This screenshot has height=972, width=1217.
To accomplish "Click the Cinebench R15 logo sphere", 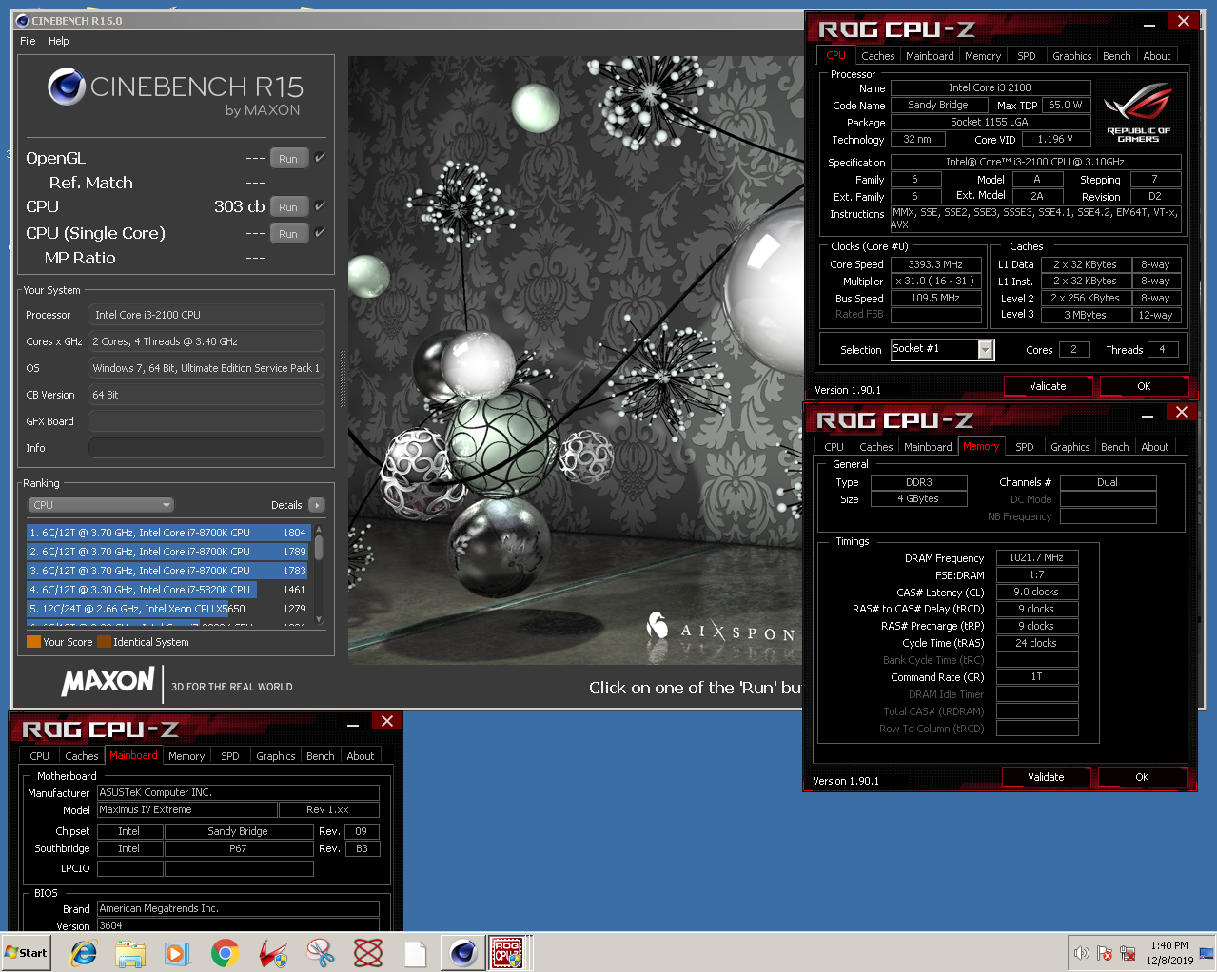I will (x=67, y=87).
